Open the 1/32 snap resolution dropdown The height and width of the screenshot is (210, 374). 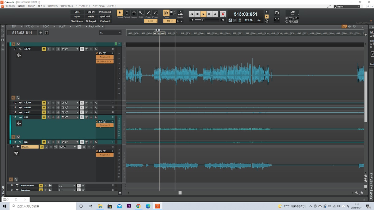point(151,21)
